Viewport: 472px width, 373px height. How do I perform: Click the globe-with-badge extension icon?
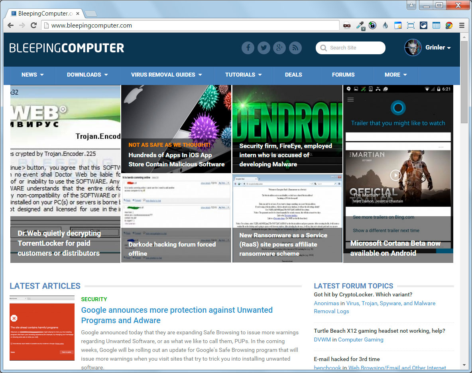tap(372, 25)
